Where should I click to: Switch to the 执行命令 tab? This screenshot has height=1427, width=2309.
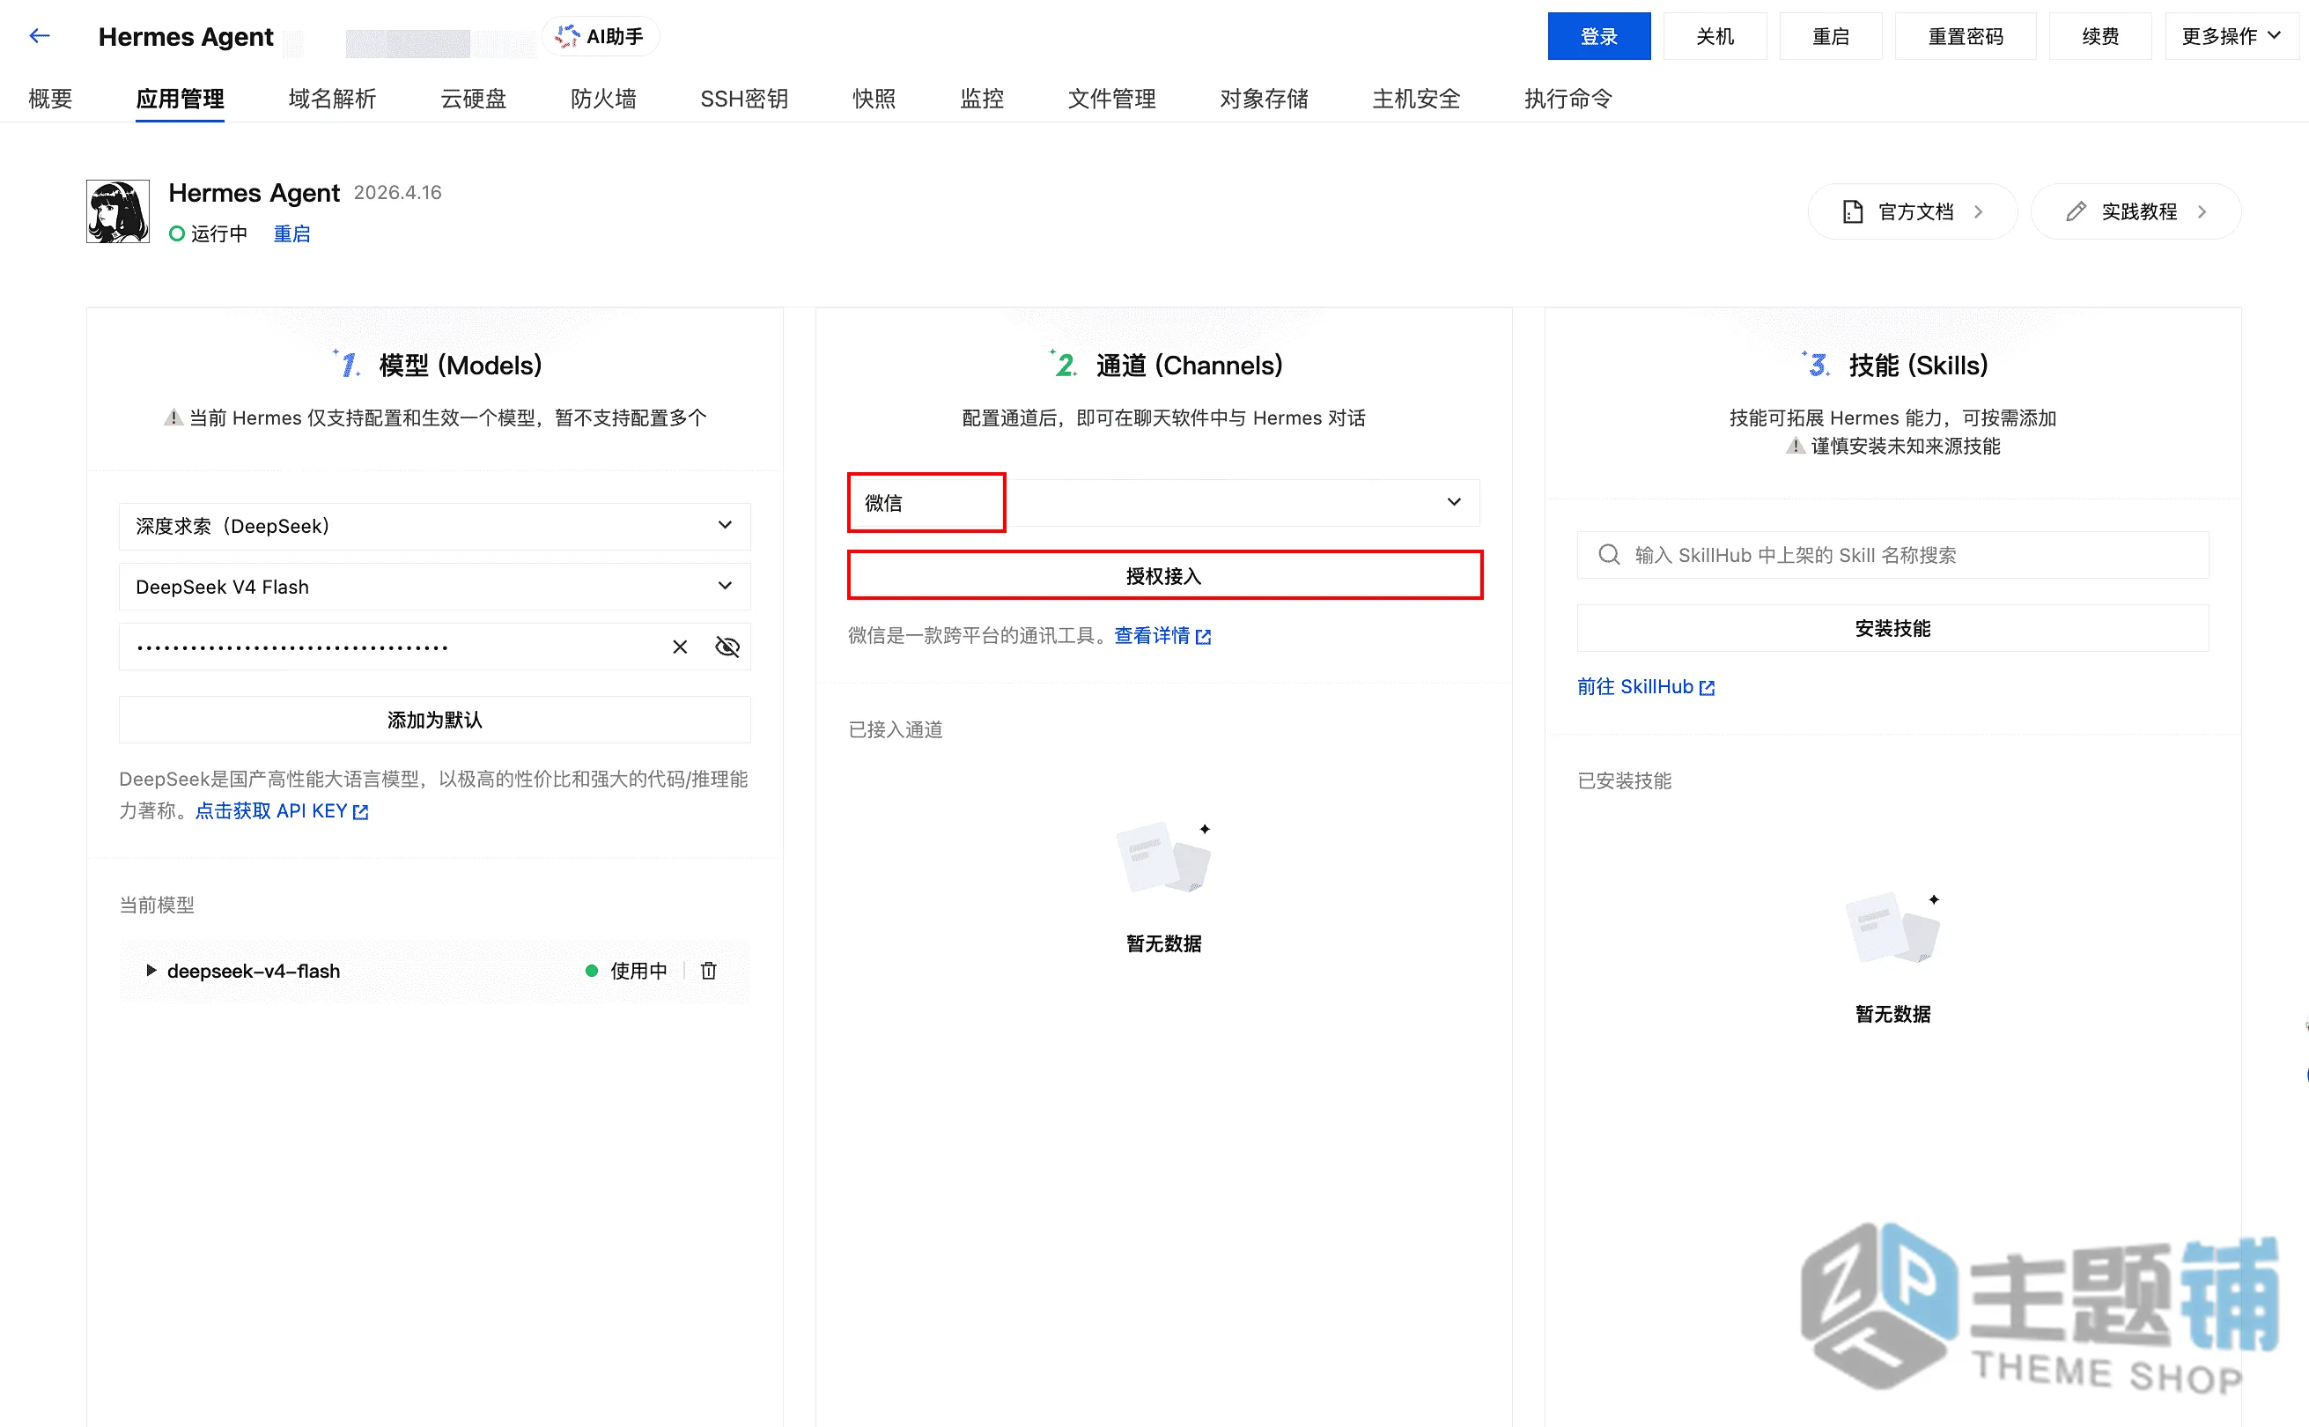click(1568, 98)
